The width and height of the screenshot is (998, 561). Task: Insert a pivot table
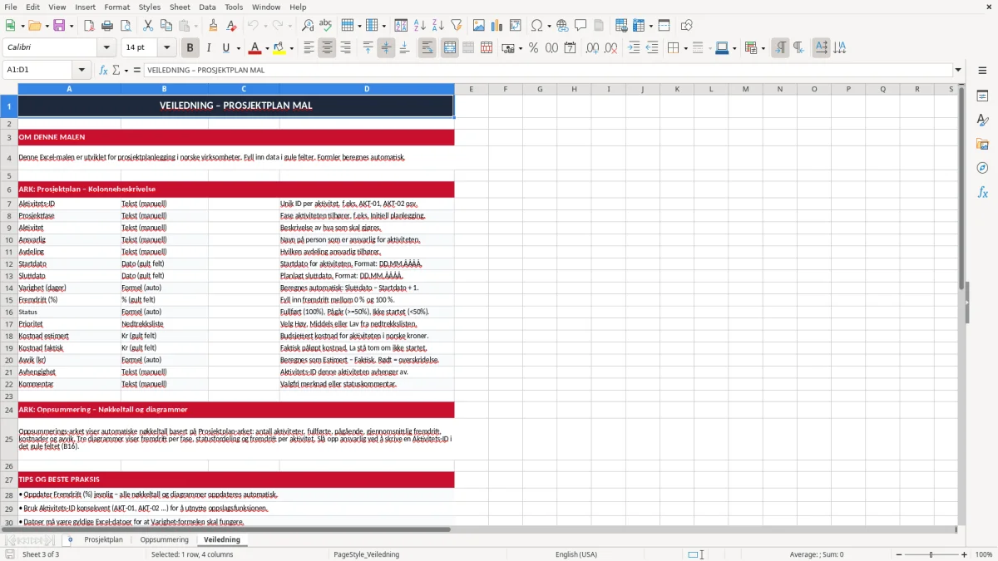(x=516, y=26)
